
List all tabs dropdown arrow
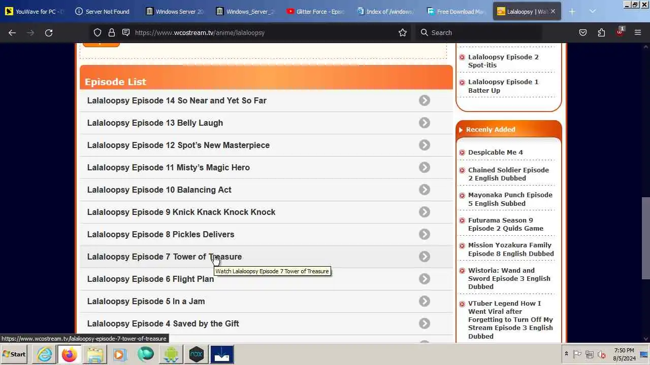click(593, 11)
